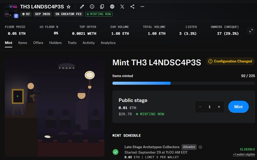Image resolution: width=257 pixels, height=160 pixels.
Task: Click the top offer 0.0021 WETH value
Action: (x=84, y=34)
